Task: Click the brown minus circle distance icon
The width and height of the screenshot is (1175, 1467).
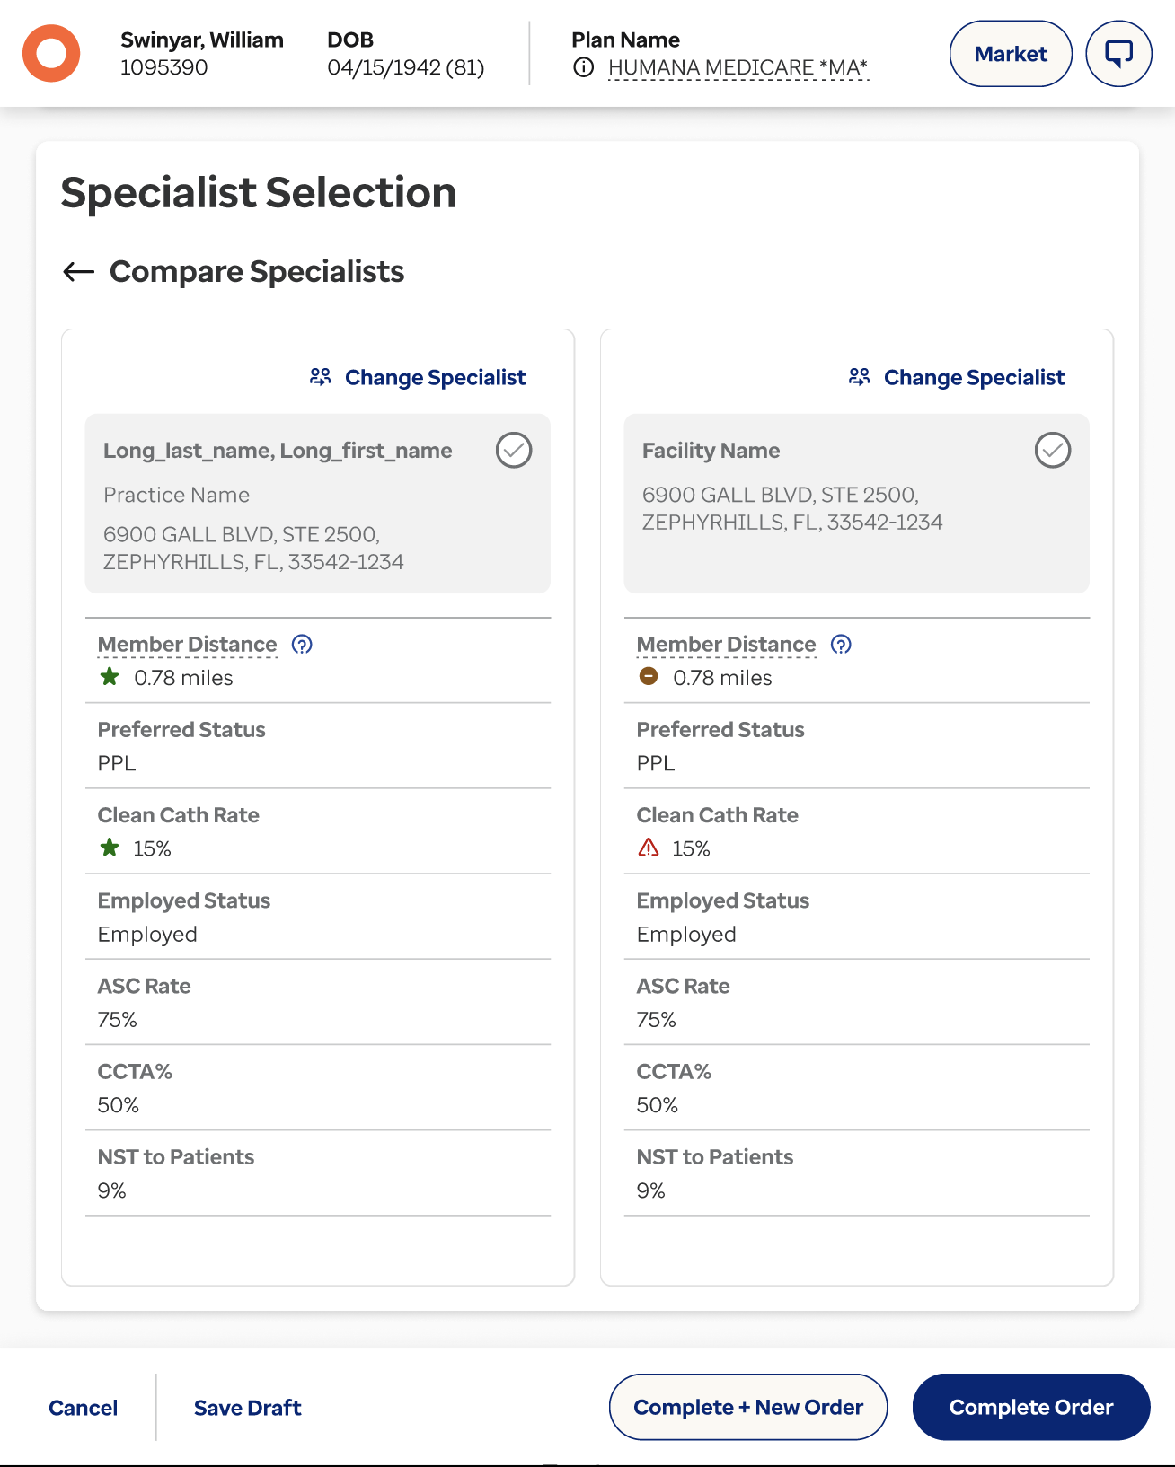Action: (x=649, y=677)
